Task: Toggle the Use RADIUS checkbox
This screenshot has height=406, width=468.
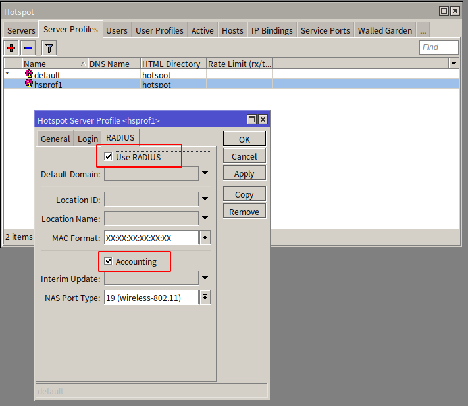Action: tap(109, 157)
